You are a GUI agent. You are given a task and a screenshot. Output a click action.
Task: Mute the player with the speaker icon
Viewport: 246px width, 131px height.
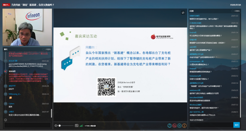56,126
